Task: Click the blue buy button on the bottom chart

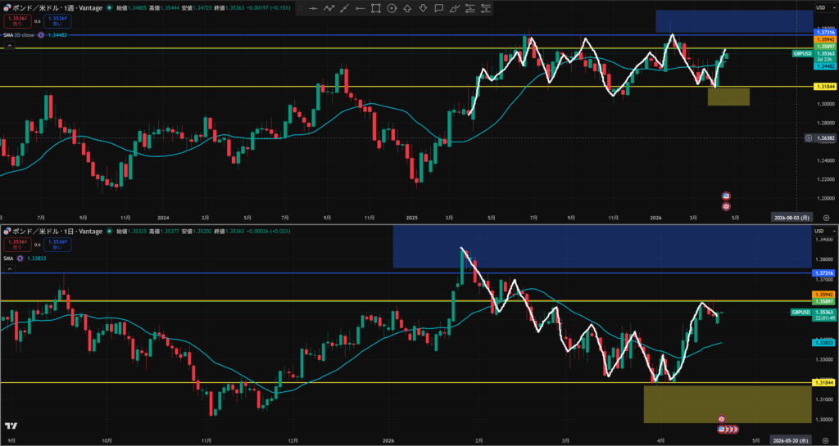Action: click(56, 245)
